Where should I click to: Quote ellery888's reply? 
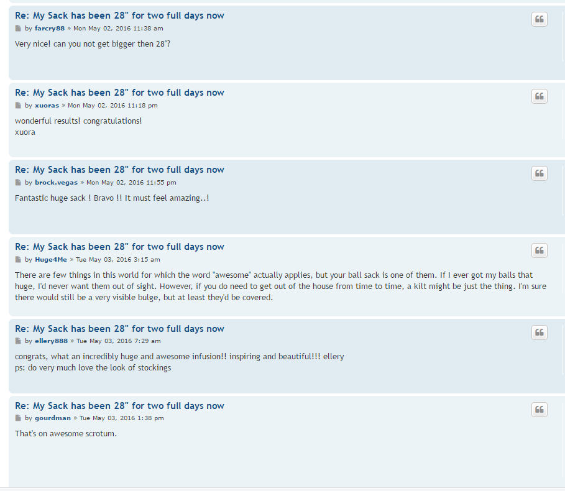(539, 332)
